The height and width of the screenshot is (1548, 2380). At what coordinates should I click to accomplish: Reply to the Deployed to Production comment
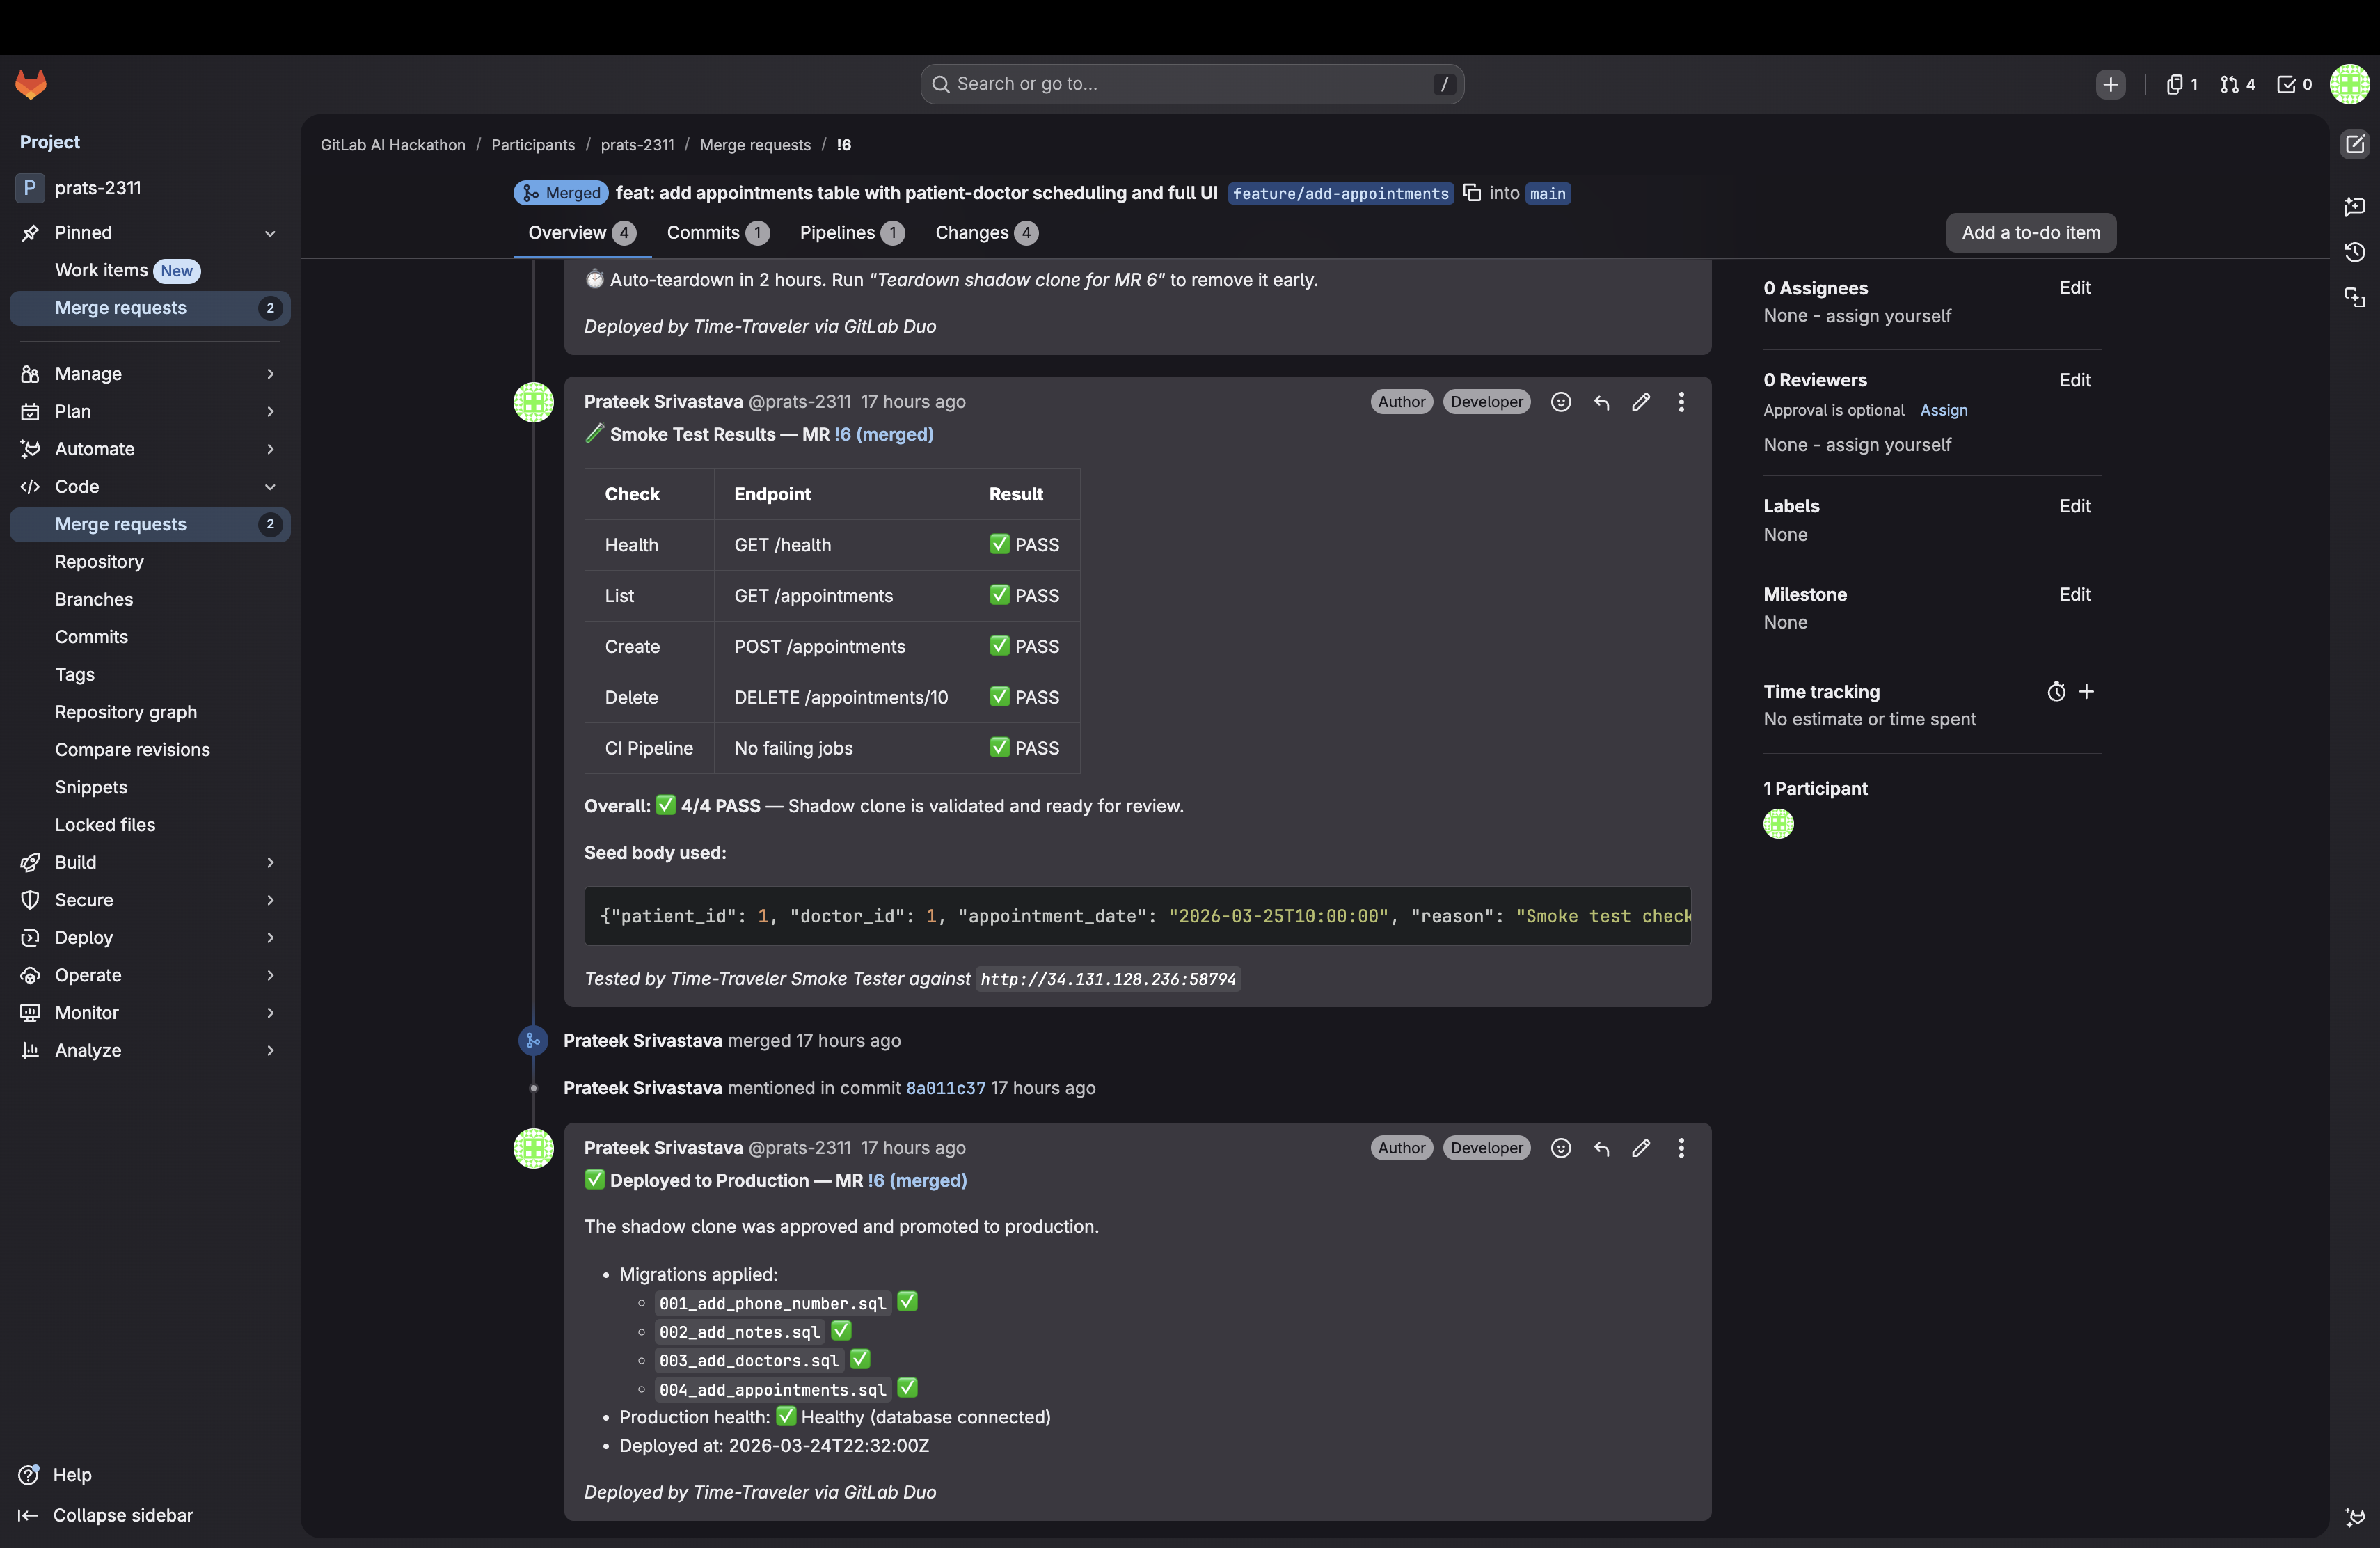[1601, 1148]
